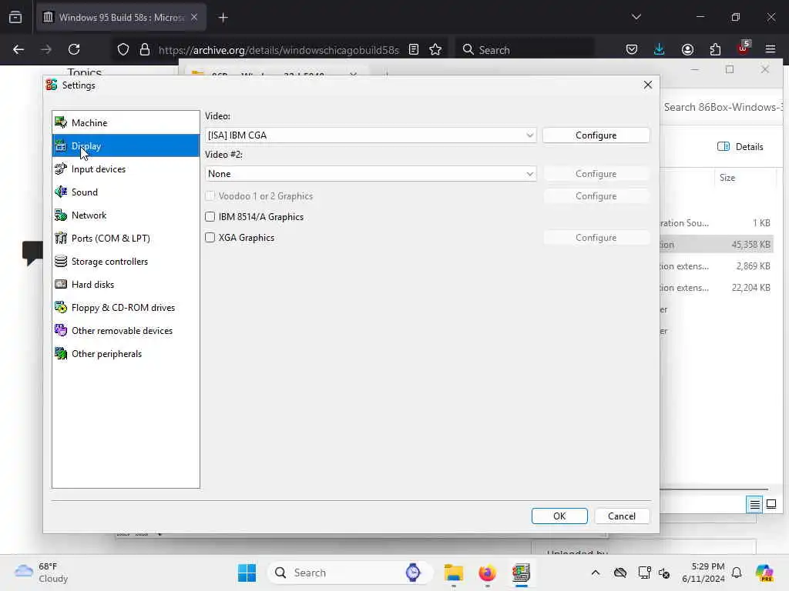Open the notifications bell

click(737, 573)
